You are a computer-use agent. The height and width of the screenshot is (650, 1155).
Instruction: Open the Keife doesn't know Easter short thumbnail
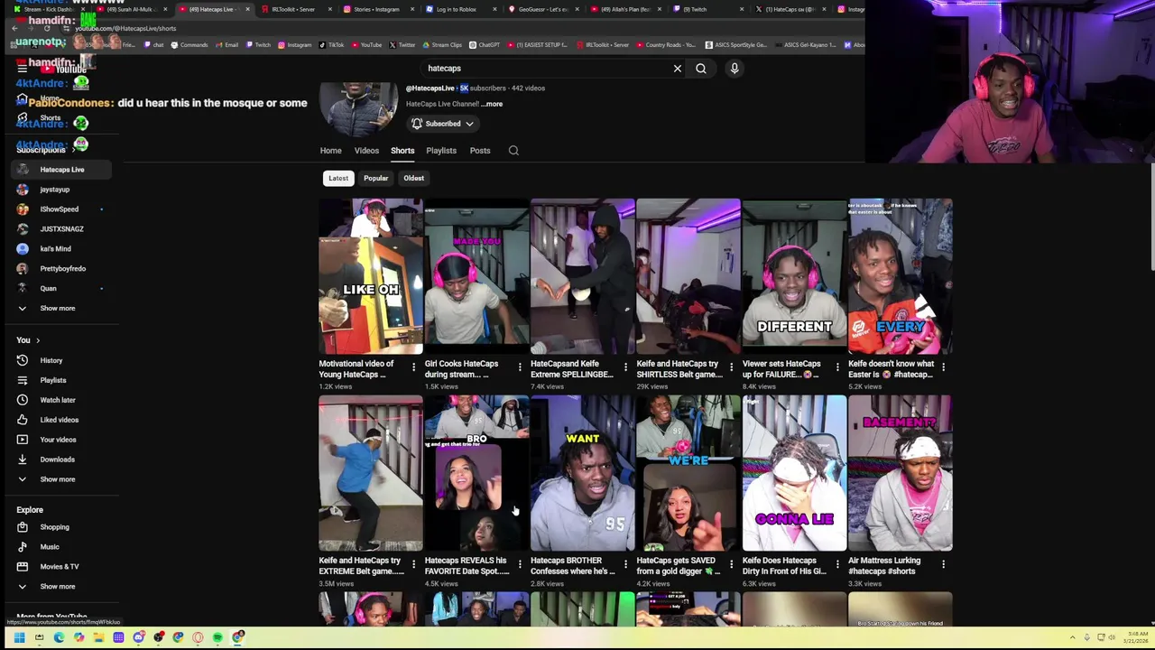pos(900,276)
